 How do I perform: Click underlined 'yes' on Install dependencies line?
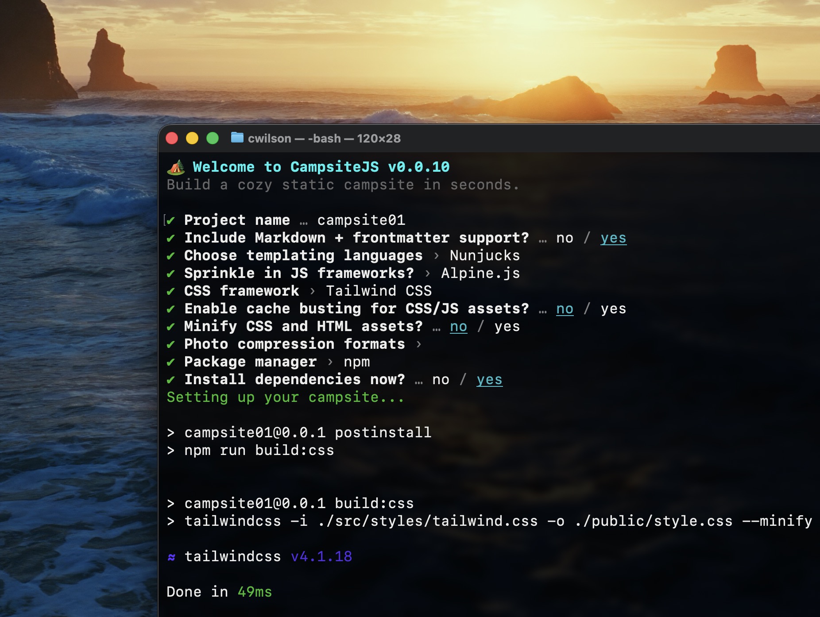tap(489, 380)
